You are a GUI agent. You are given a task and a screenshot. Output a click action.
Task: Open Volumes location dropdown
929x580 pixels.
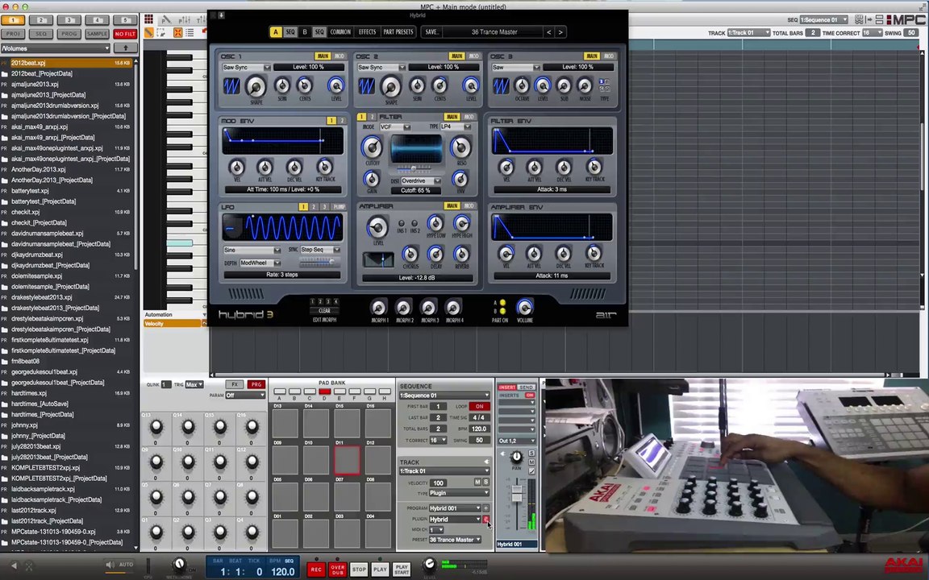[55, 48]
